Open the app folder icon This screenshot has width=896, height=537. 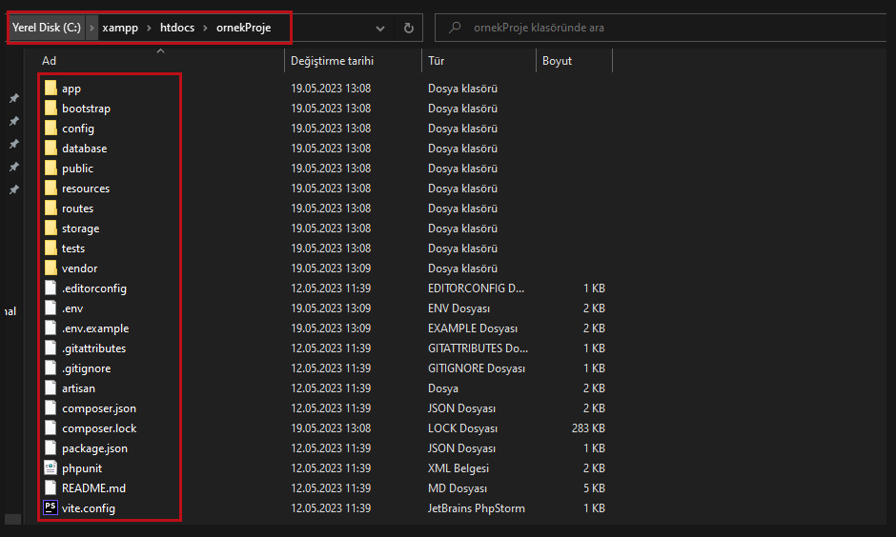pos(51,88)
